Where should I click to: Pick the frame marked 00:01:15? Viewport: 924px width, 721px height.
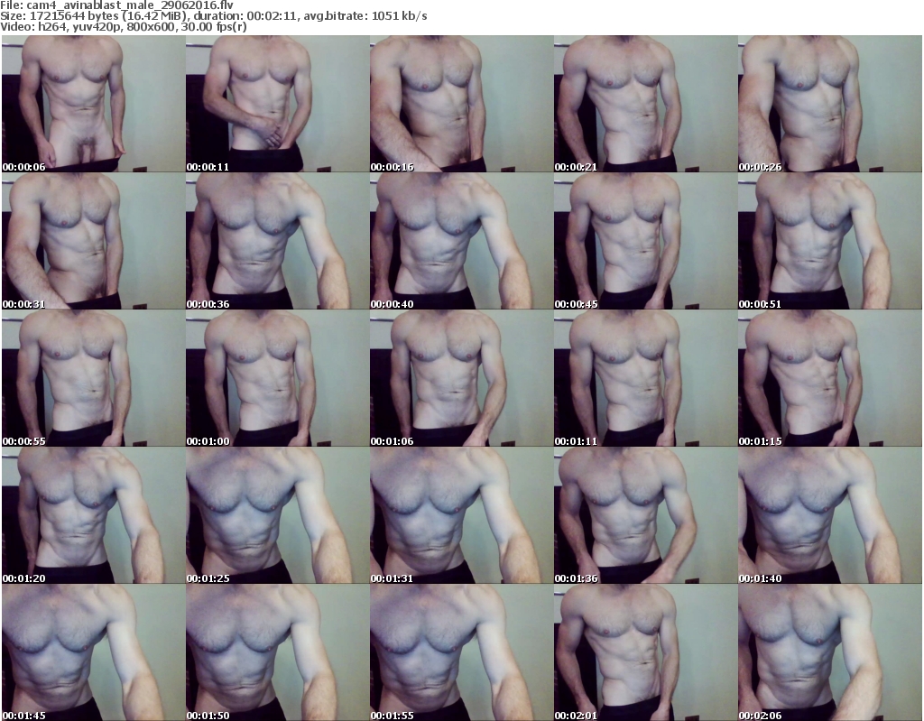(830, 378)
